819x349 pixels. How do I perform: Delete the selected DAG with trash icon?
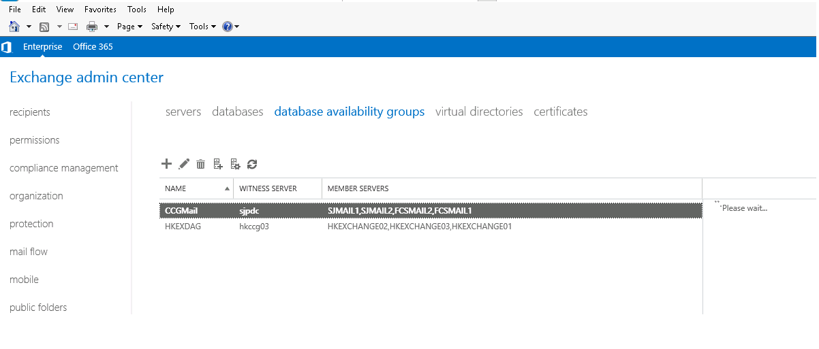[x=201, y=164]
